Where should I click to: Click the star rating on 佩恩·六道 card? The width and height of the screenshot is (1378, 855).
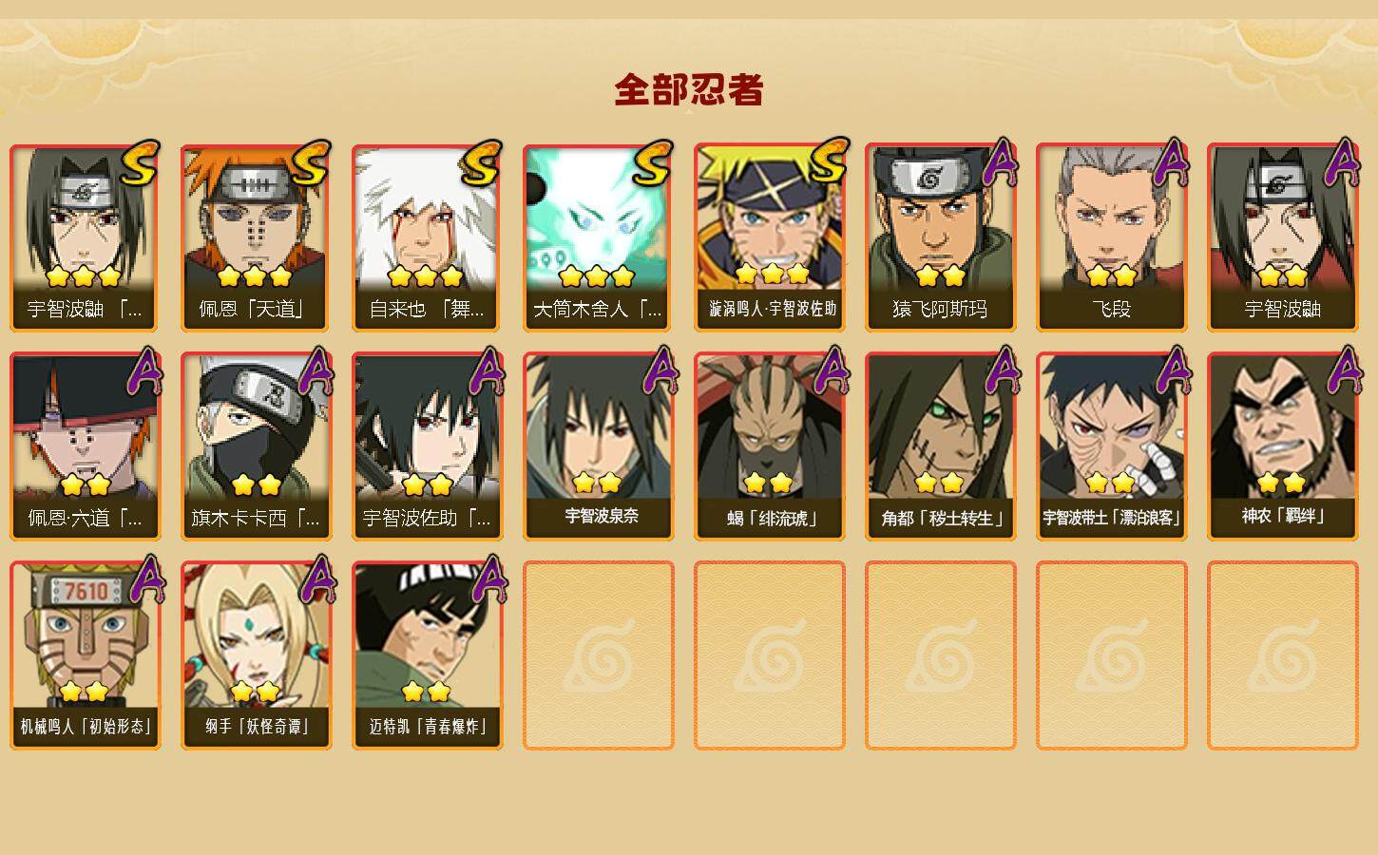[86, 485]
